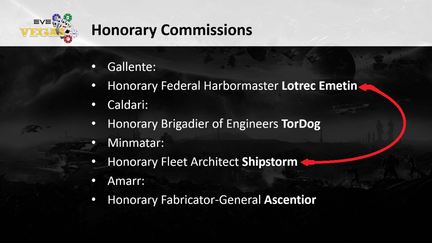Click the Honorary Fabricator-General text
This screenshot has width=432, height=243.
pos(184,200)
